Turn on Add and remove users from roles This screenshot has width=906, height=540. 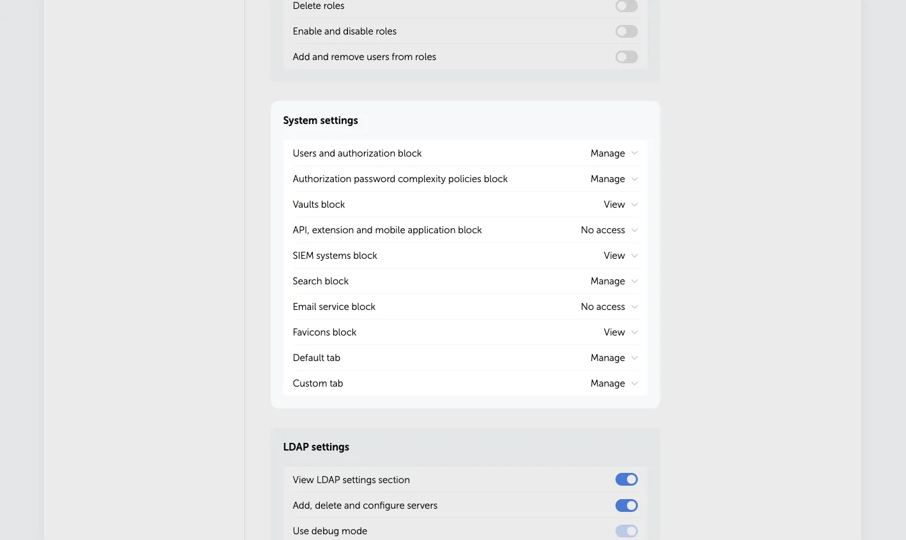point(626,57)
